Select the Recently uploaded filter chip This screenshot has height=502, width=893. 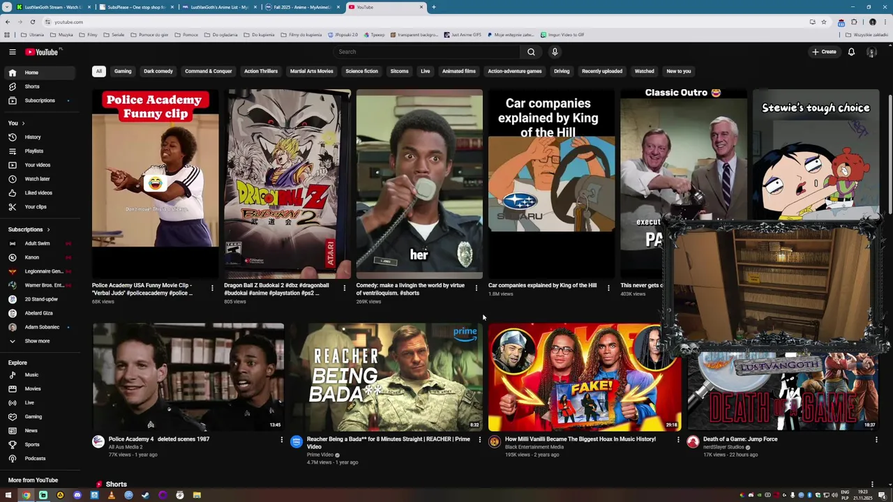coord(602,71)
